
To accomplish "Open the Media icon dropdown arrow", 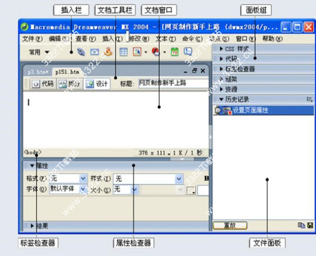I will (164, 52).
